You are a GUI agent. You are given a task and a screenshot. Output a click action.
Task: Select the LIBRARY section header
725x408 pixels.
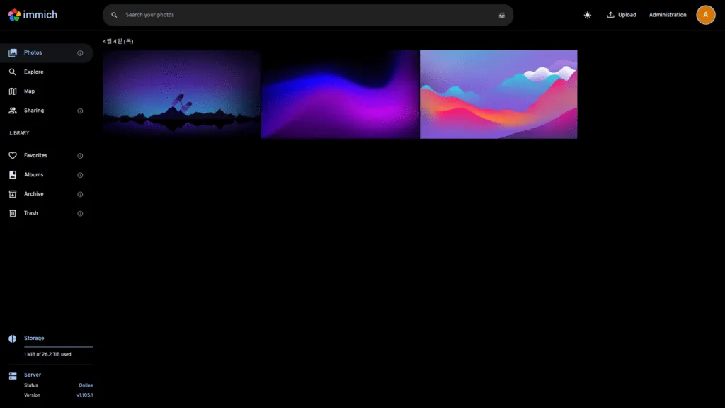(19, 132)
